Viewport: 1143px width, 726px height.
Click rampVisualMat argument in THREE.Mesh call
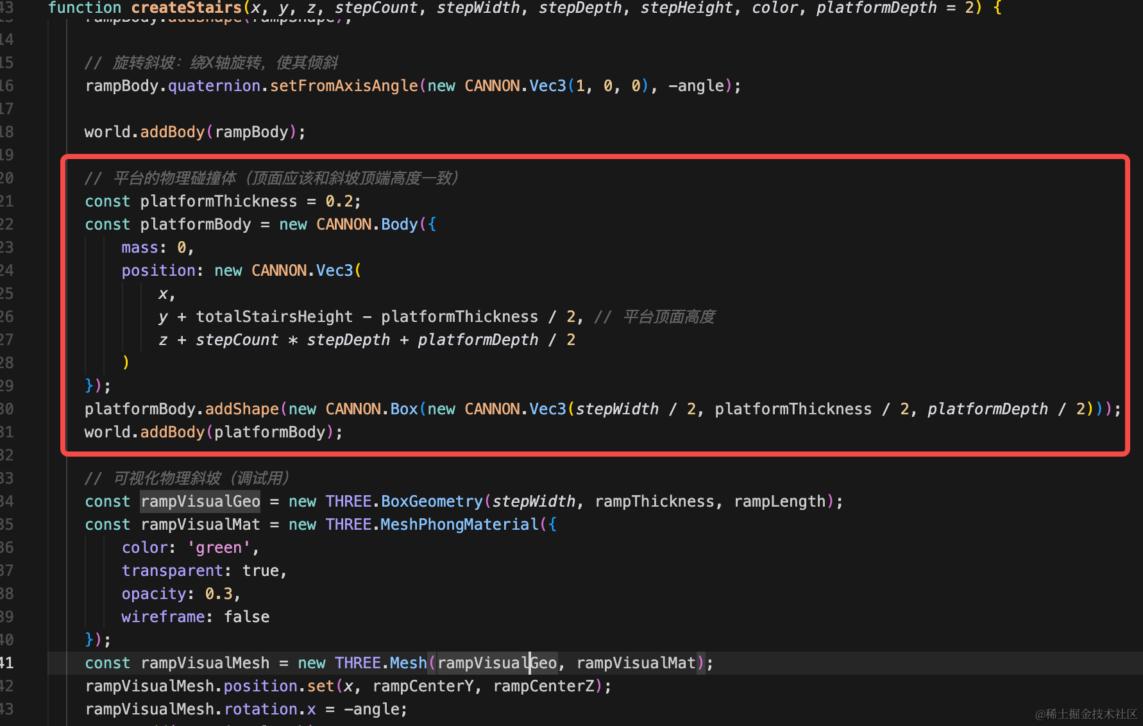[x=636, y=663]
